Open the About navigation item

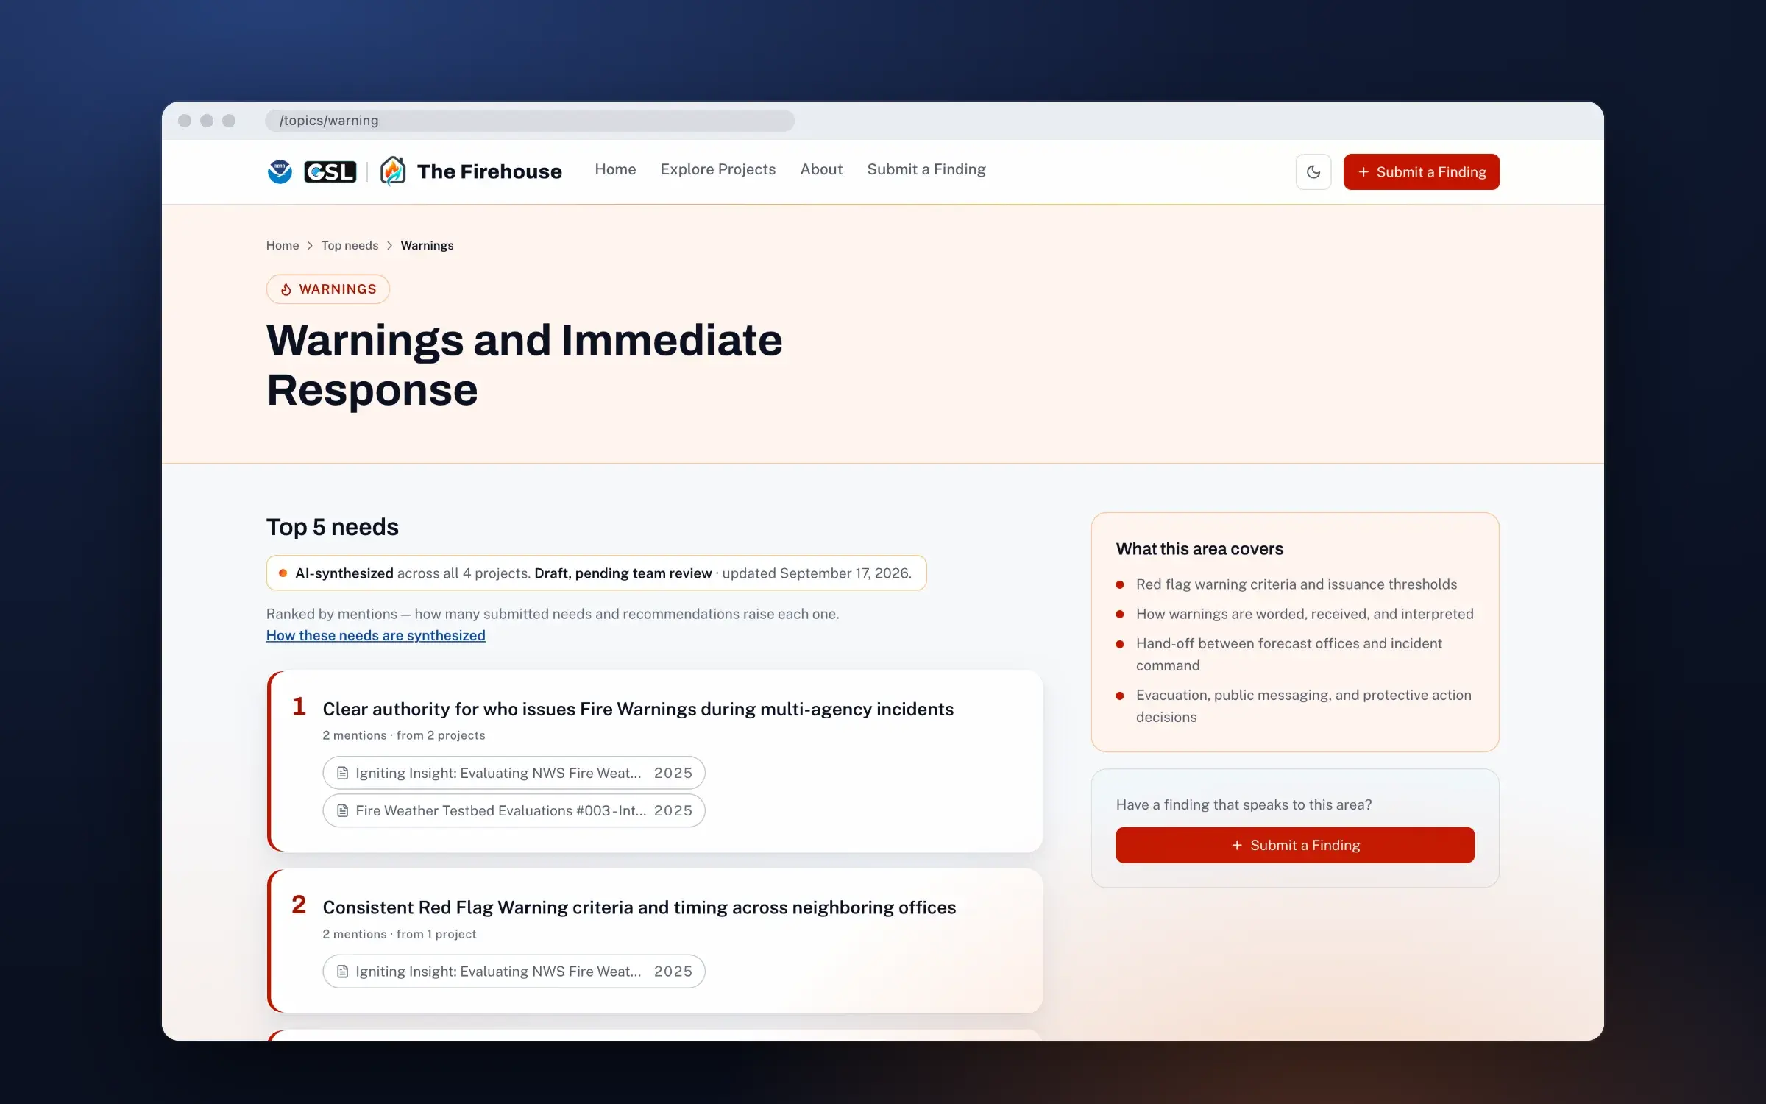[821, 169]
